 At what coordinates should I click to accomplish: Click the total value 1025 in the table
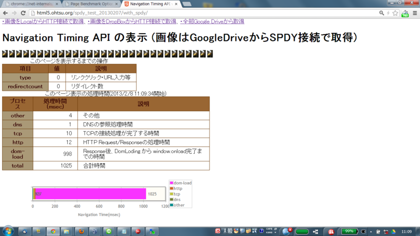(66, 166)
